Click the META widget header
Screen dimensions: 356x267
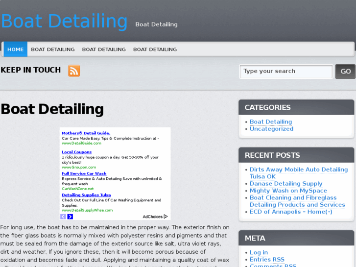click(x=296, y=238)
